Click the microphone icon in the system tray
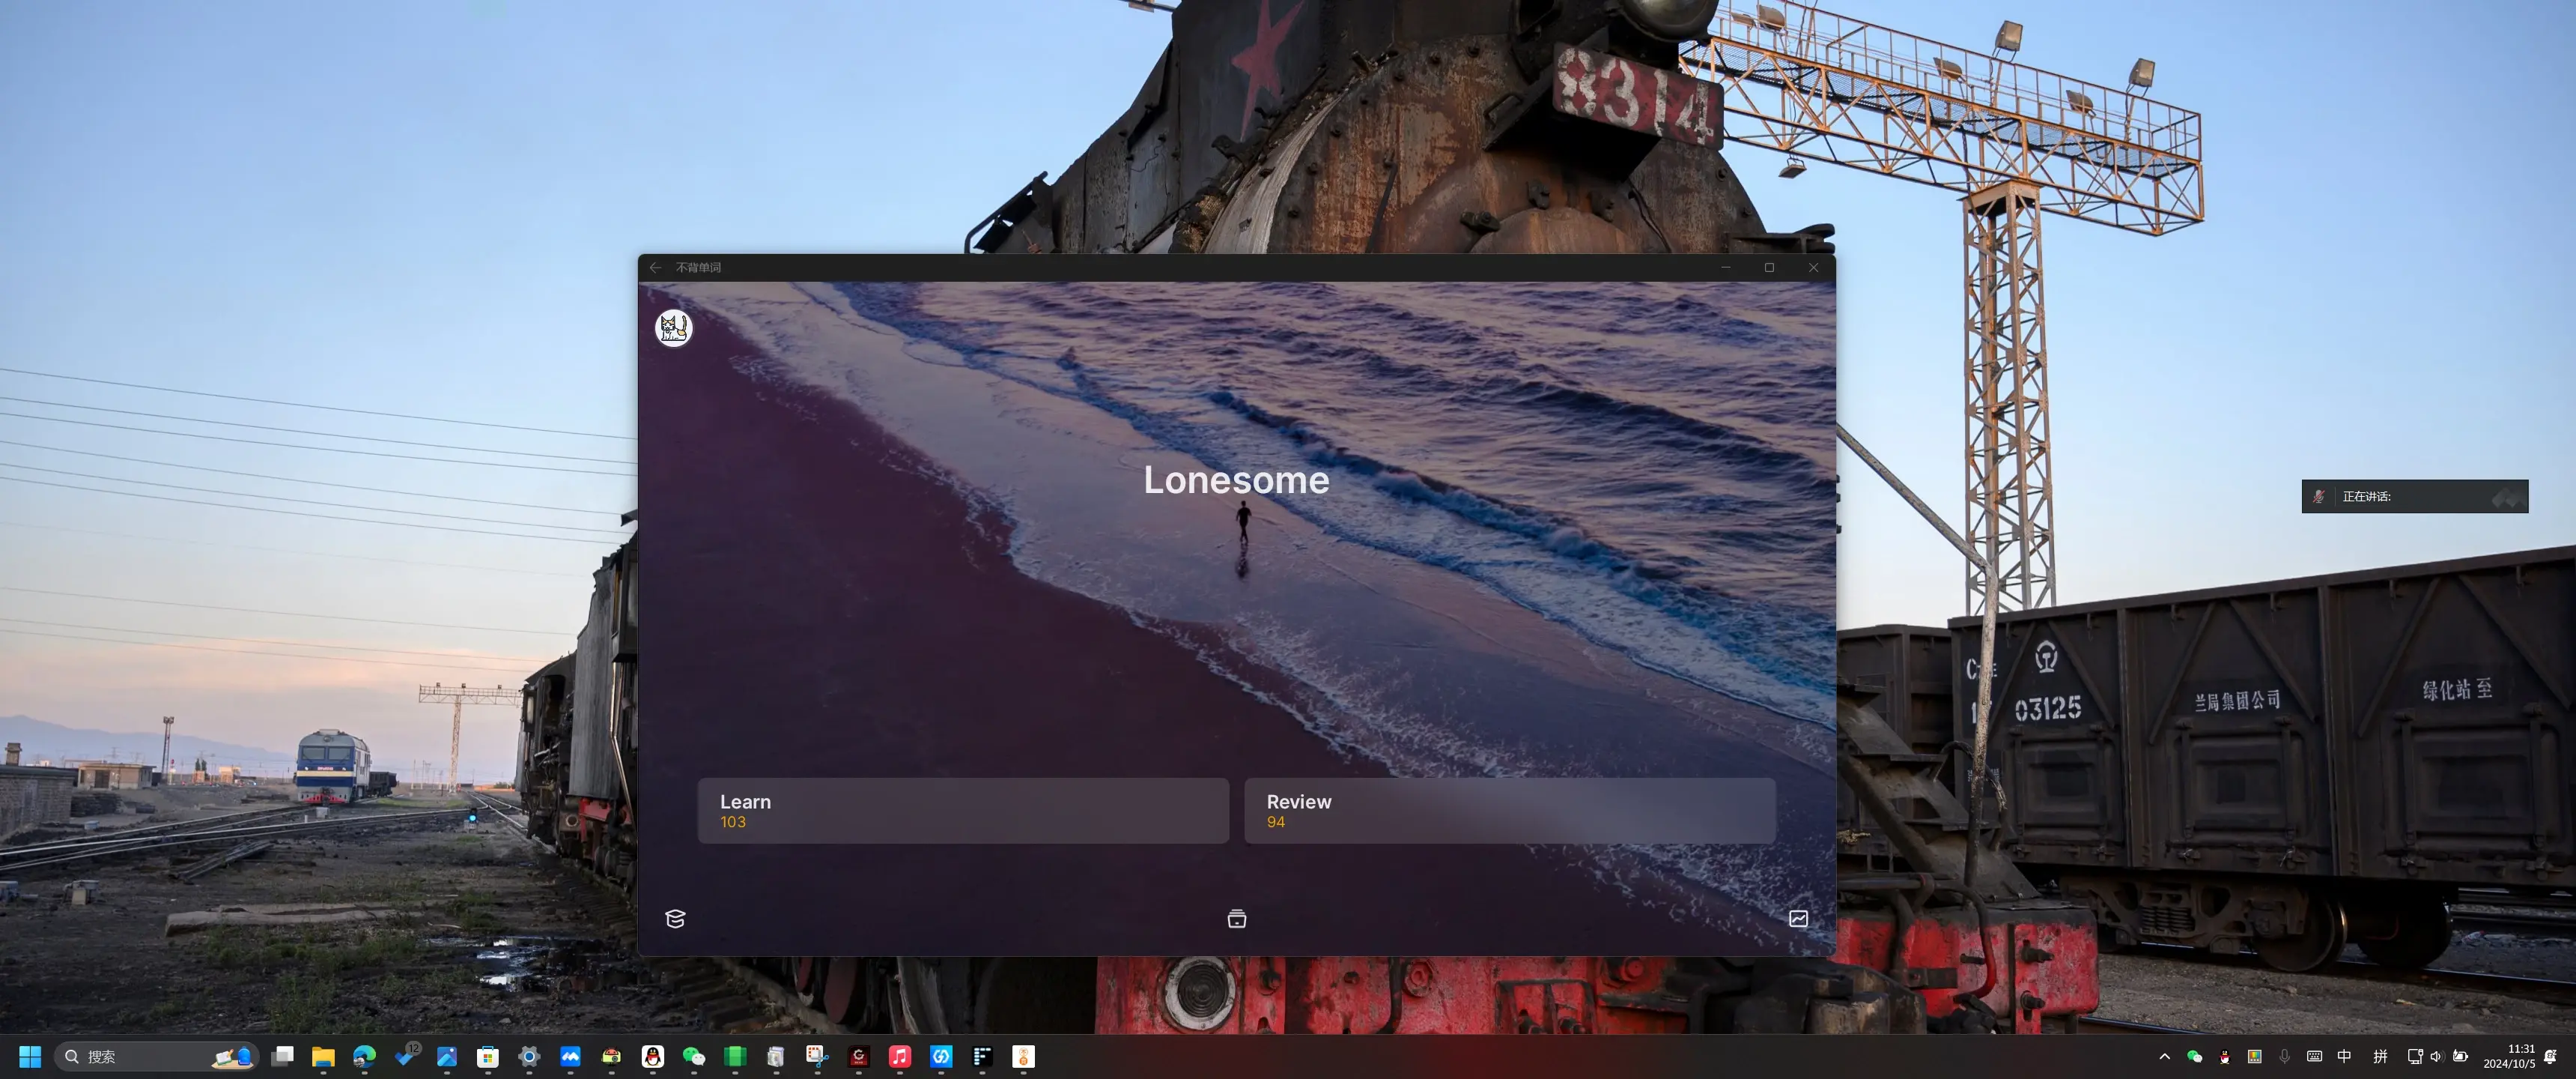 click(2284, 1056)
